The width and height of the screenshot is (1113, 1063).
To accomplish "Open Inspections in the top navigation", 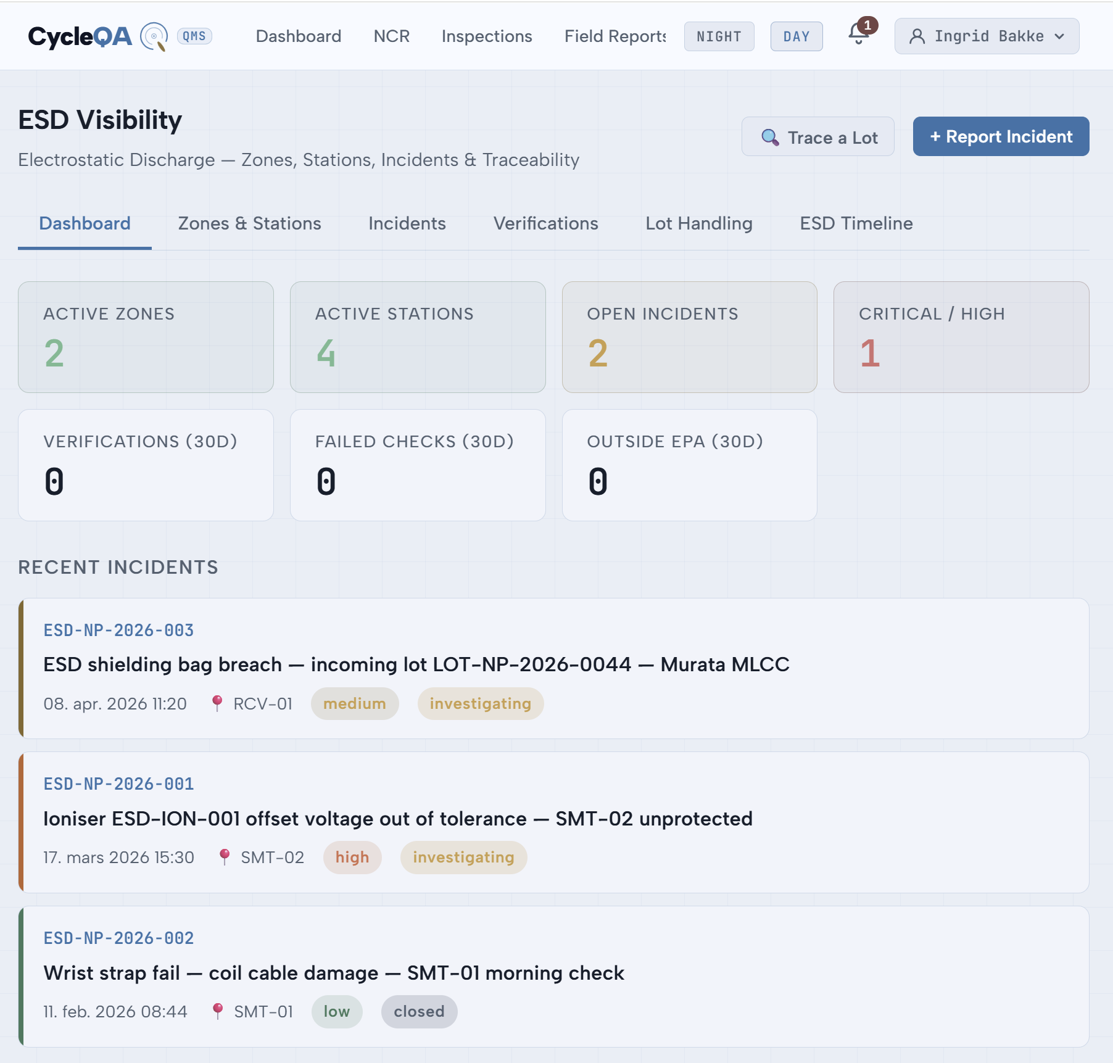I will coord(487,36).
